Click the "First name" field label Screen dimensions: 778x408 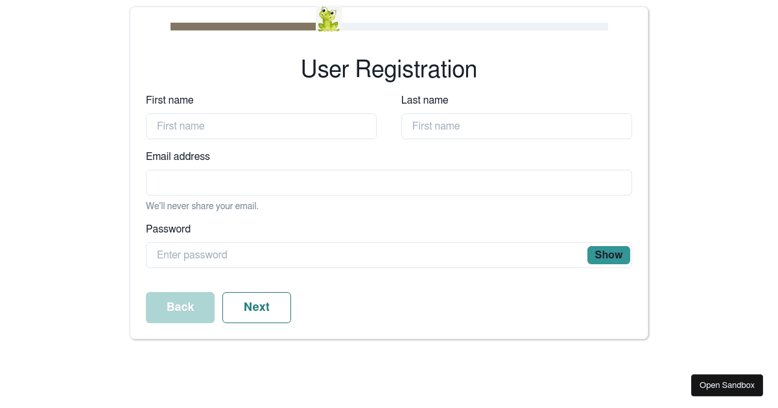[x=170, y=100]
